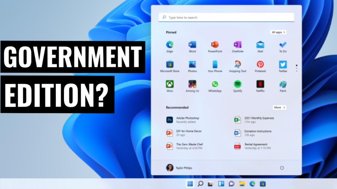Click the Type here to search field
The height and width of the screenshot is (189, 337).
click(226, 18)
